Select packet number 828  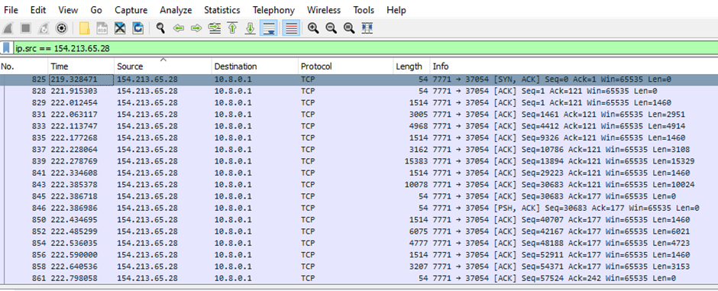[x=359, y=91]
